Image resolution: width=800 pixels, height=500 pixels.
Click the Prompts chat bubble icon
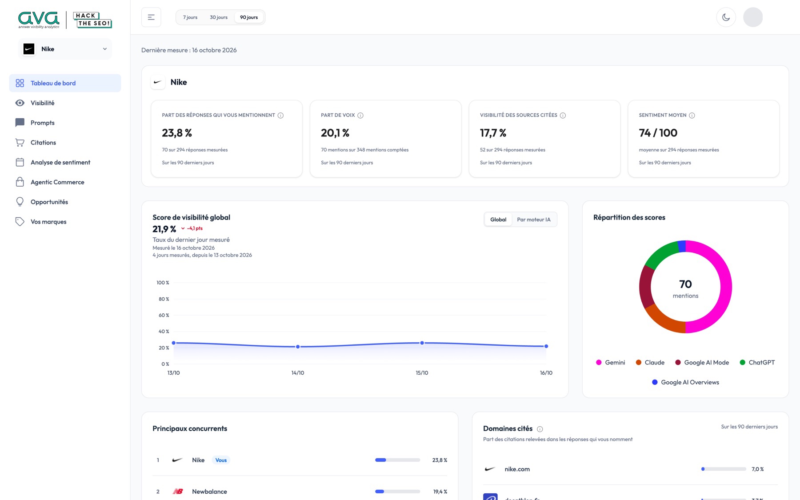[20, 123]
